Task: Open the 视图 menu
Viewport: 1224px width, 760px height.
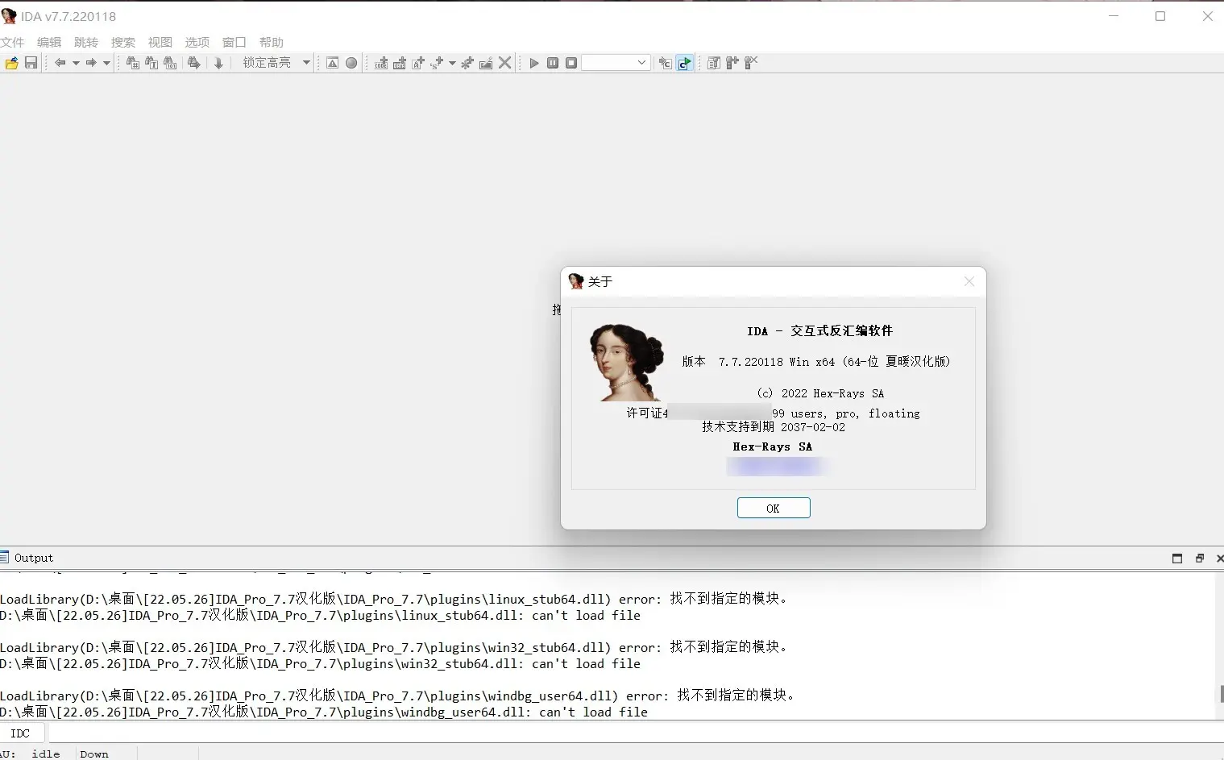Action: click(160, 42)
